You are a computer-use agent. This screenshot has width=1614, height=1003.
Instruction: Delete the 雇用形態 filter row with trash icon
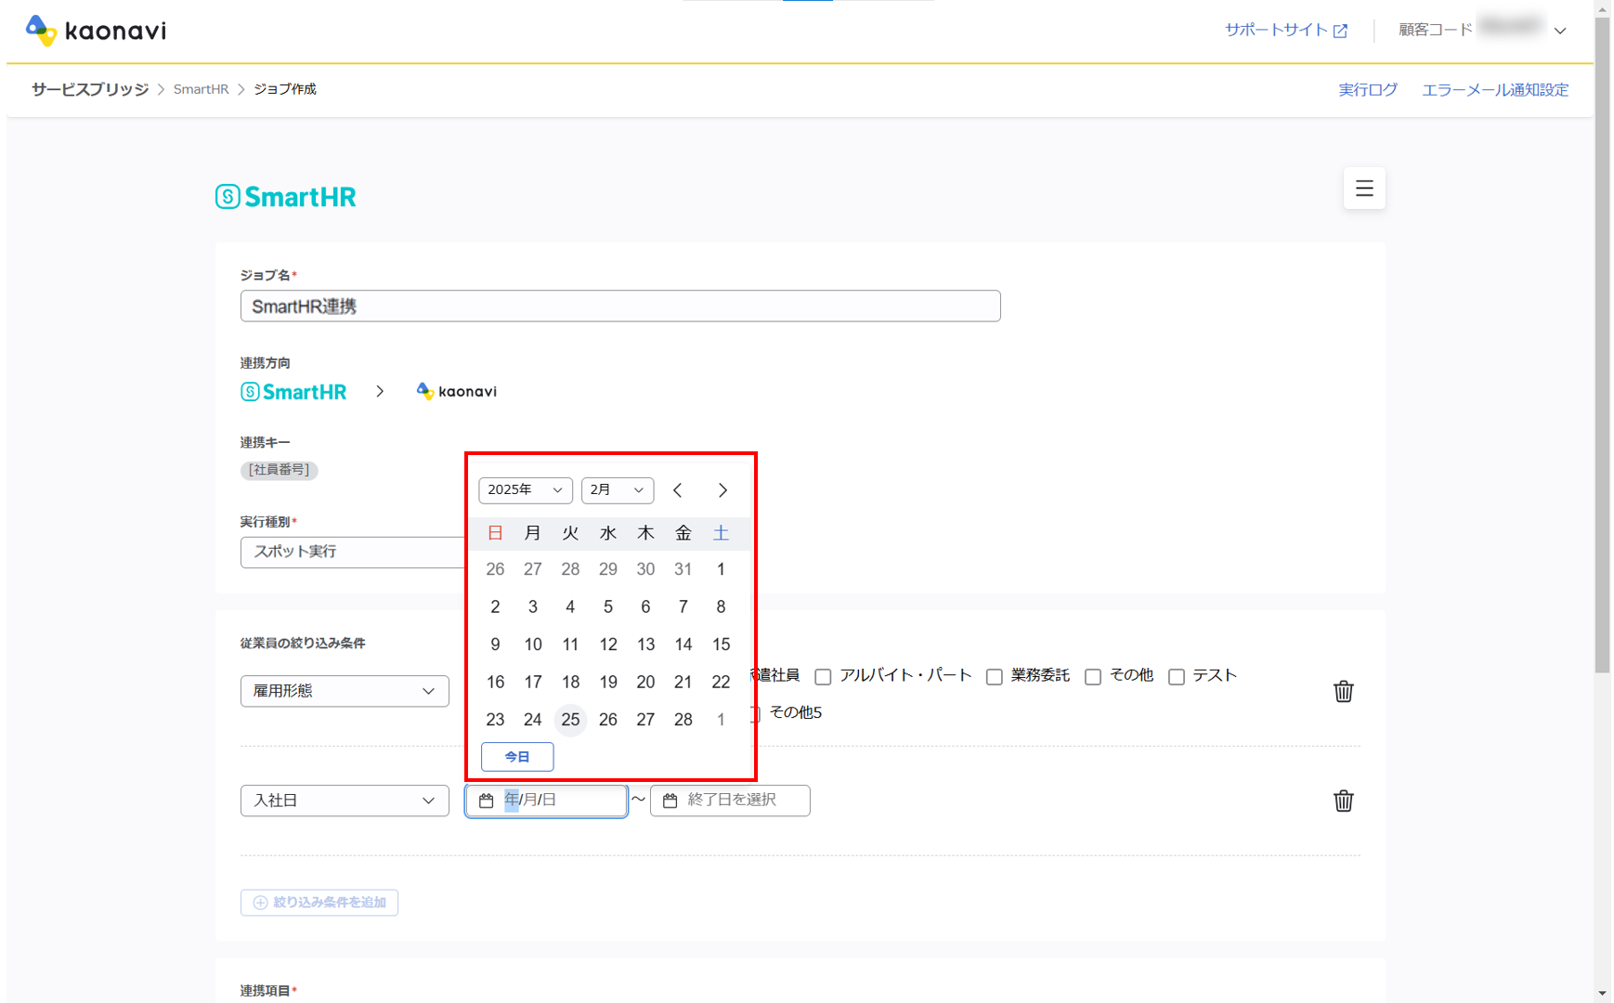click(x=1343, y=691)
